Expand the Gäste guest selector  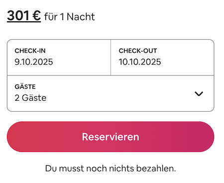click(111, 93)
